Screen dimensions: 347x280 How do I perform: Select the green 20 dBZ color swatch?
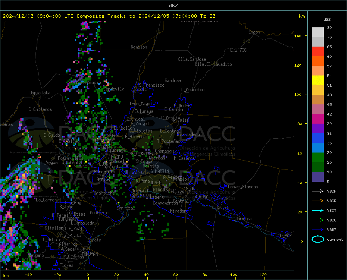click(x=318, y=158)
